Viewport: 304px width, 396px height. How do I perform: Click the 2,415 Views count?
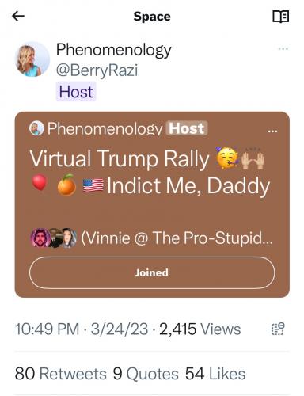(199, 329)
